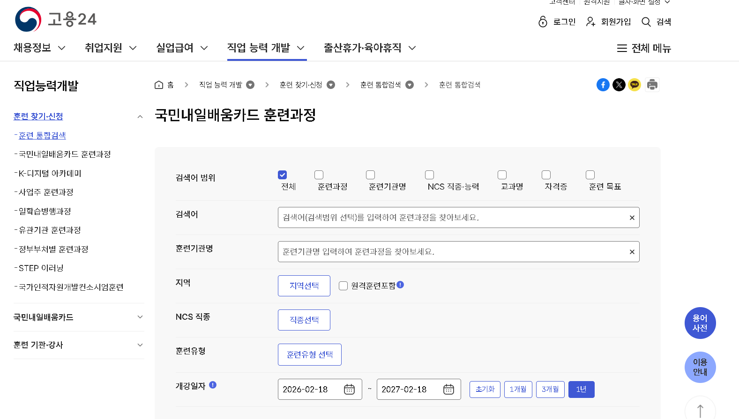Open the 로그인 lock icon link
Viewport: 739px width, 419px height.
coord(557,22)
